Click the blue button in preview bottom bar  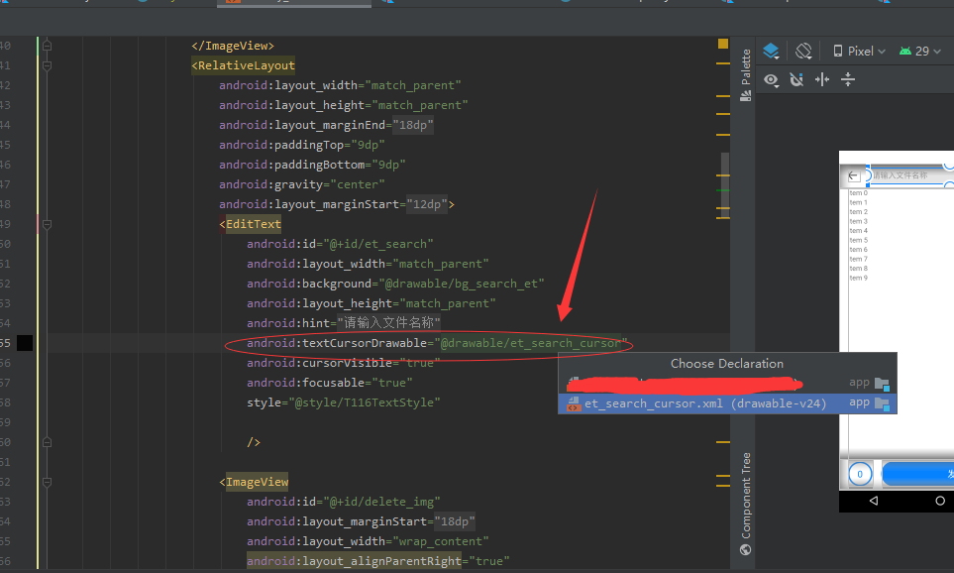tap(917, 474)
